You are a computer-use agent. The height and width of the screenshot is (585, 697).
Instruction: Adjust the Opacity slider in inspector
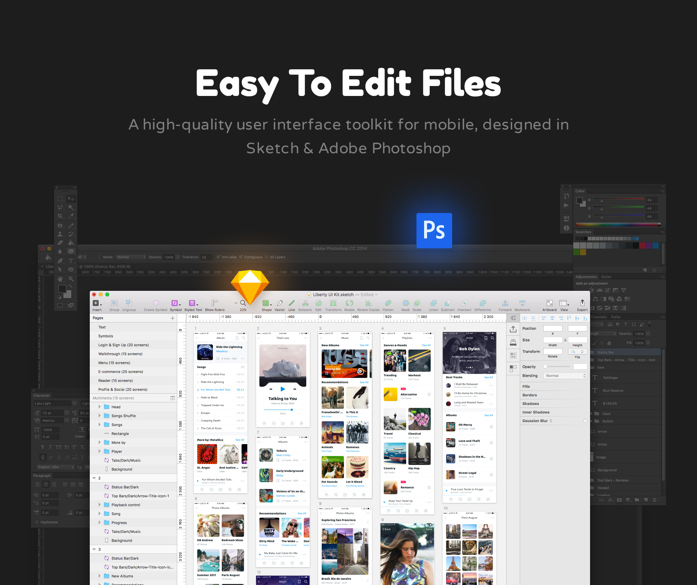pyautogui.click(x=545, y=367)
